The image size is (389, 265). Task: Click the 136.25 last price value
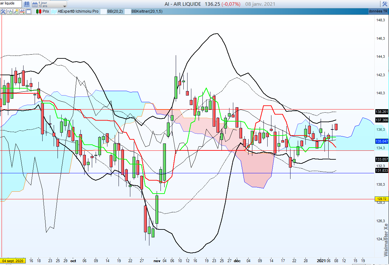pos(213,4)
